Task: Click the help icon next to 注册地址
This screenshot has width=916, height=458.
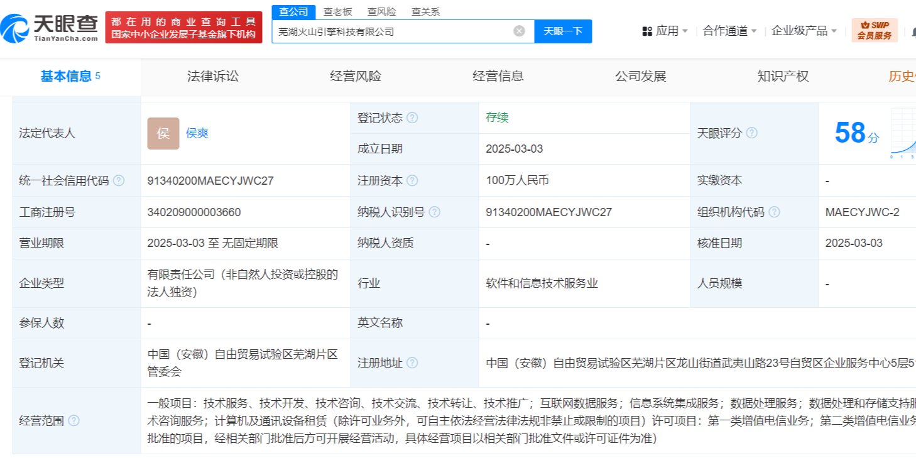Action: pos(412,363)
